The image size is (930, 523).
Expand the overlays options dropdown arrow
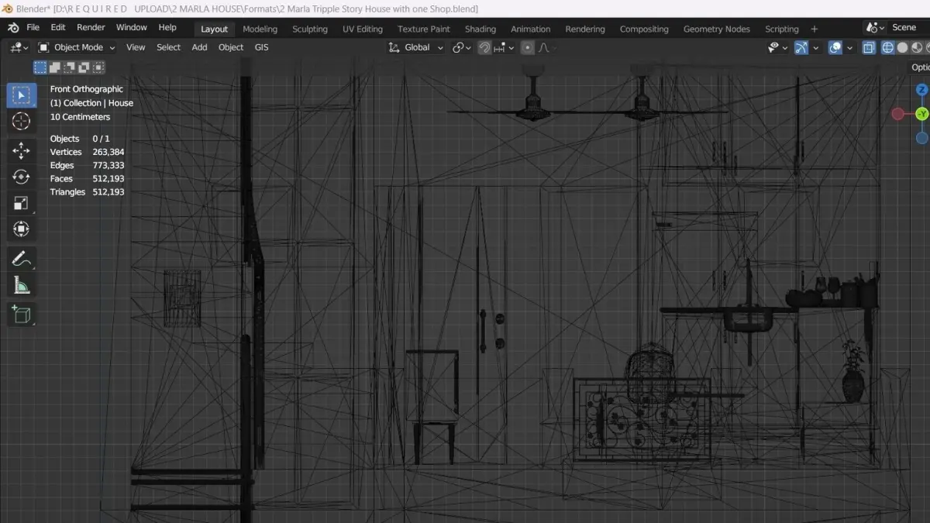click(x=849, y=48)
